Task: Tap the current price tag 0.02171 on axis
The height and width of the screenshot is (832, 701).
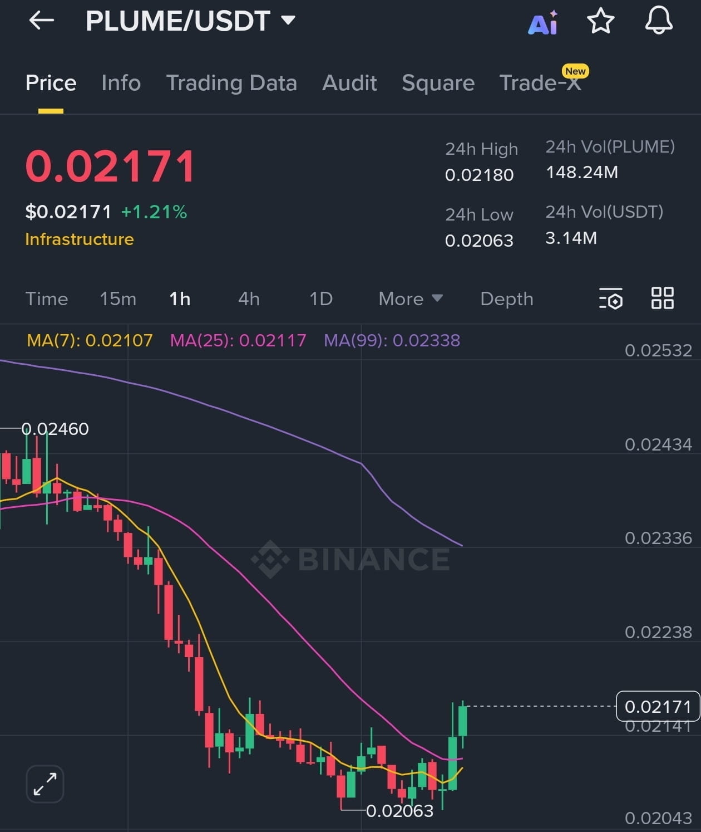Action: tap(658, 706)
